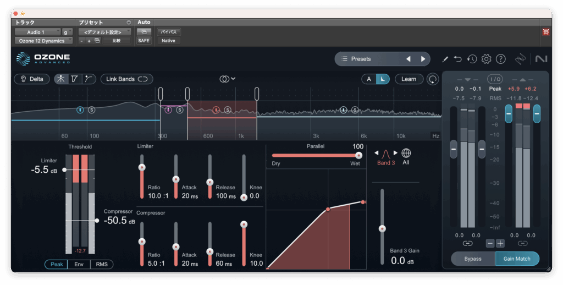Toggle Link Bands on
This screenshot has width=563, height=285.
(x=126, y=79)
